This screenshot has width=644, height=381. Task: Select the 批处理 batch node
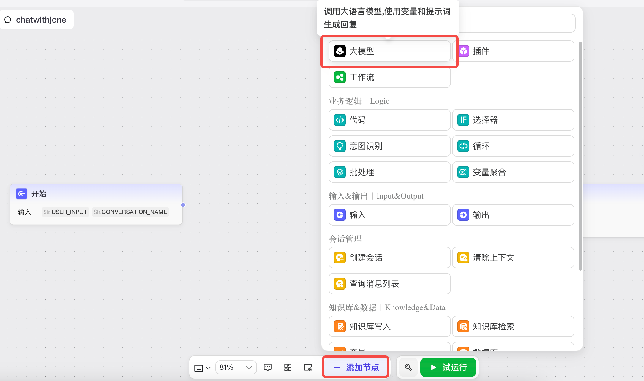click(389, 172)
